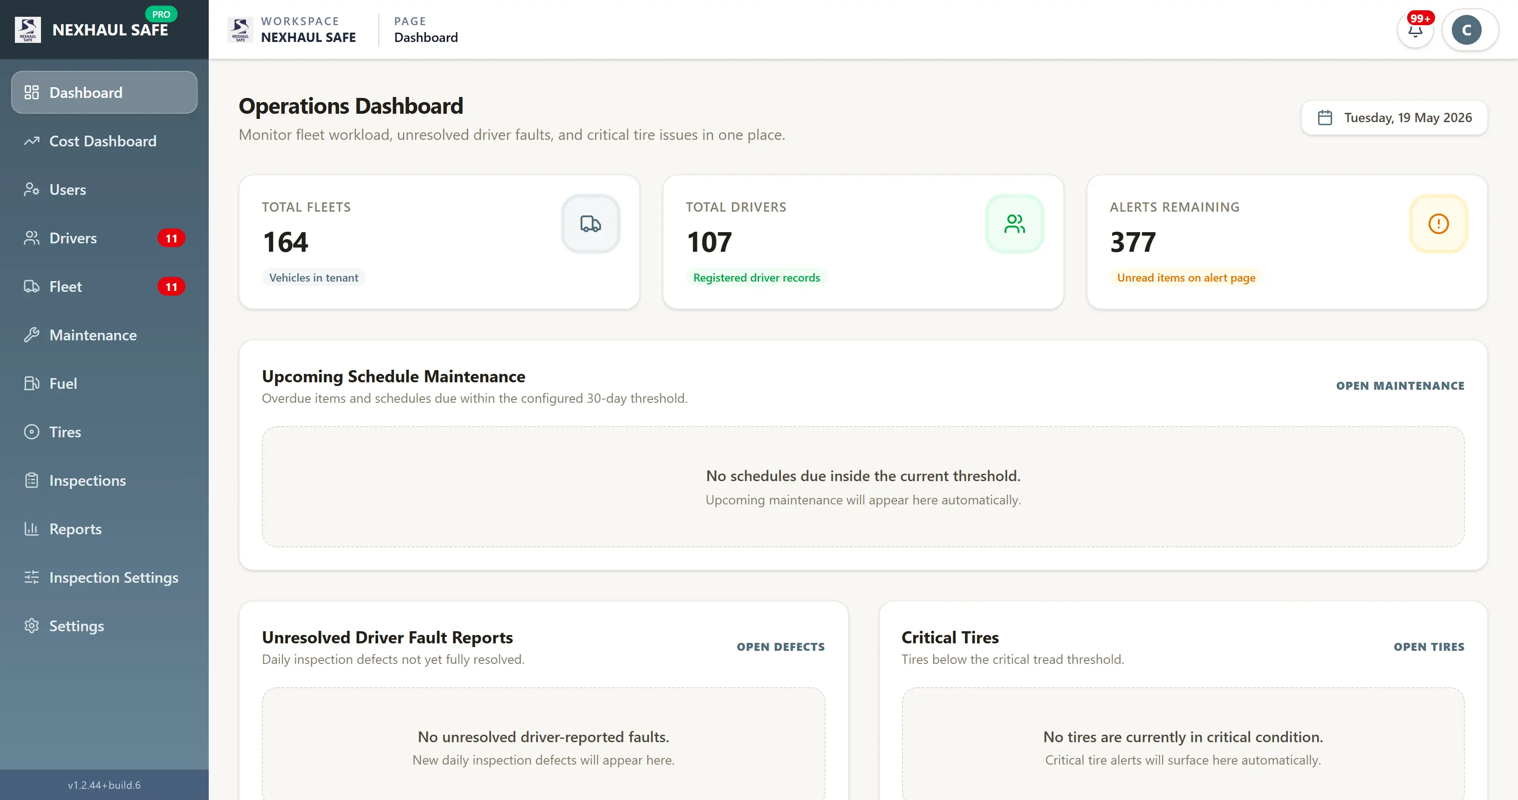This screenshot has width=1518, height=800.
Task: Click the NEXHAUL SAFE workspace name in top bar
Action: pos(308,37)
